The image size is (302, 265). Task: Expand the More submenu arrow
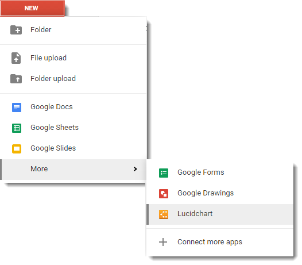tap(135, 169)
